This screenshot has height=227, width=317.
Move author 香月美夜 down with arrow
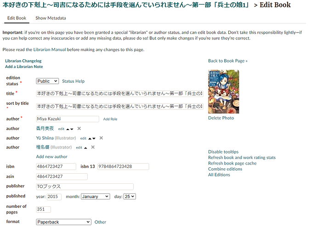(72, 129)
